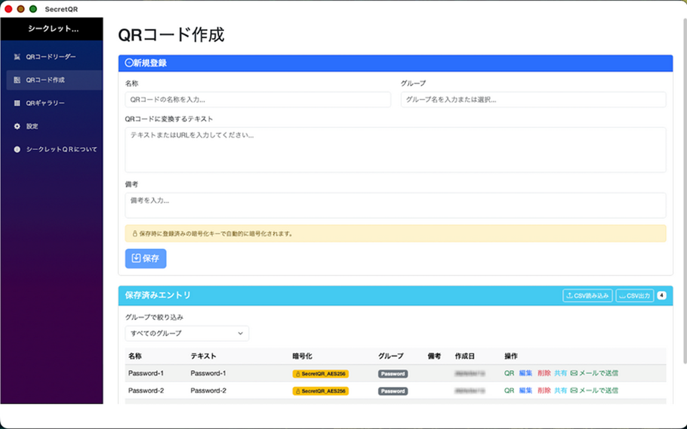
Task: Click the info icon beside シークレットQRについて
Action: click(x=17, y=149)
